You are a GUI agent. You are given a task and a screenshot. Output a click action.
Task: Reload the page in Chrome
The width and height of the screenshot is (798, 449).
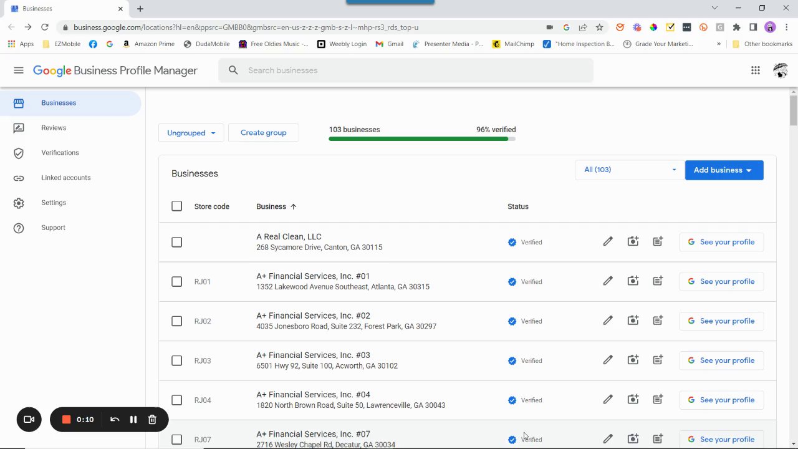pos(45,27)
